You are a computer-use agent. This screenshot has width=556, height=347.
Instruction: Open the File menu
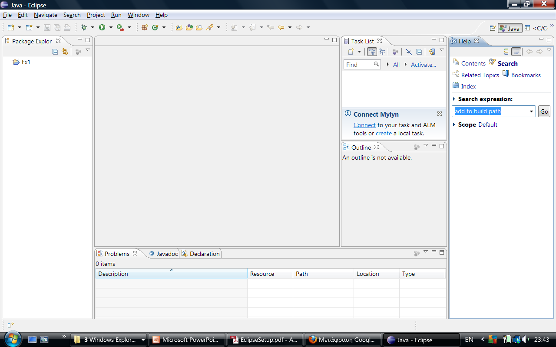tap(7, 15)
